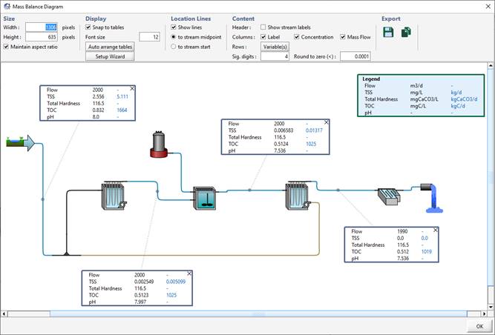Enable Show stream labels header checkbox
The image size is (495, 335).
click(x=263, y=27)
